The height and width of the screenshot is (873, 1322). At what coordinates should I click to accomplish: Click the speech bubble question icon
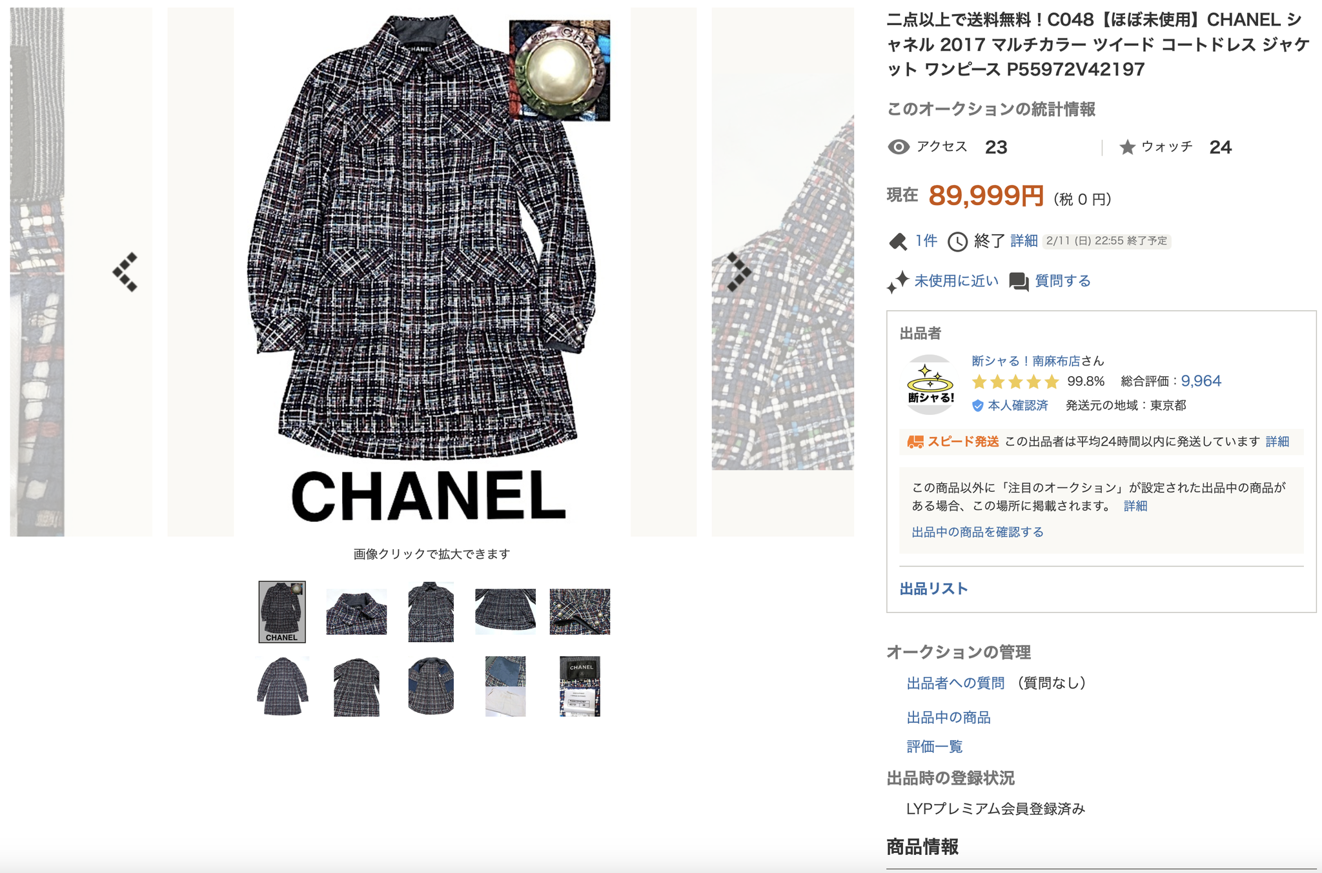[x=1019, y=281]
